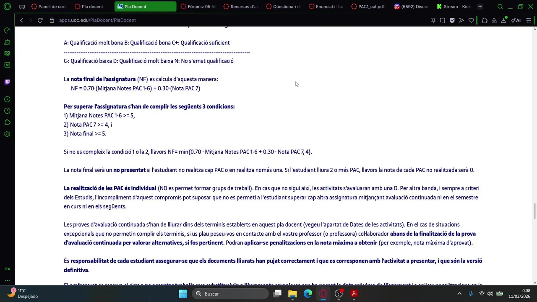Open the striped-screen icon under GX Cleaner
Viewport: 537px width, 302px height.
pos(7,53)
